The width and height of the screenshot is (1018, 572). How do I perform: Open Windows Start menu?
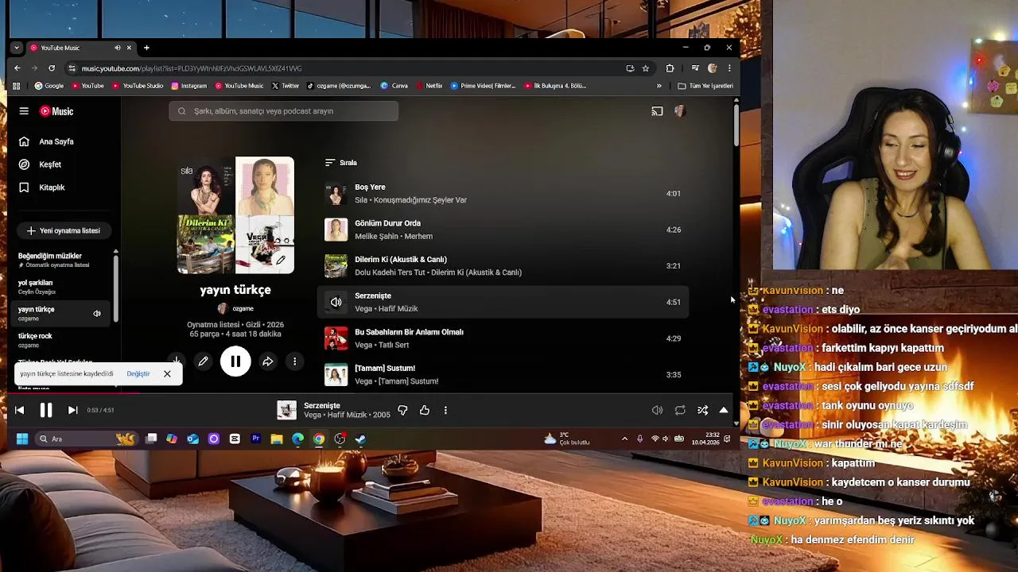tap(22, 439)
